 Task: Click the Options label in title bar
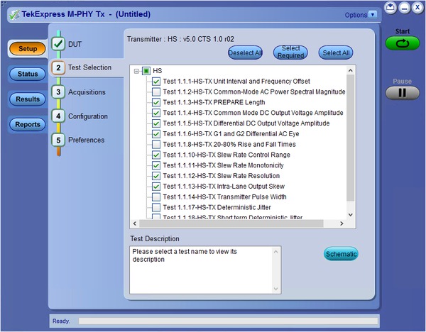pyautogui.click(x=356, y=15)
